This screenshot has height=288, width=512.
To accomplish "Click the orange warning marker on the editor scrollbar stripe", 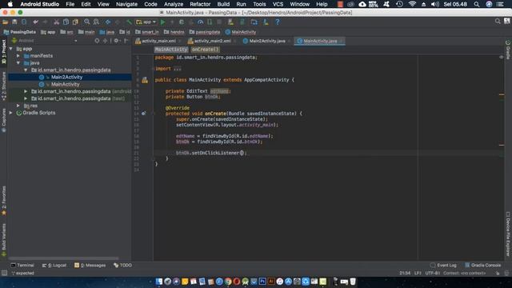I will pos(502,94).
